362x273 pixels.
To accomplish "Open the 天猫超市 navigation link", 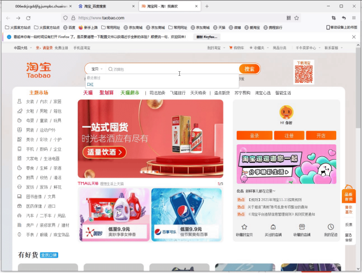I will click(x=130, y=93).
